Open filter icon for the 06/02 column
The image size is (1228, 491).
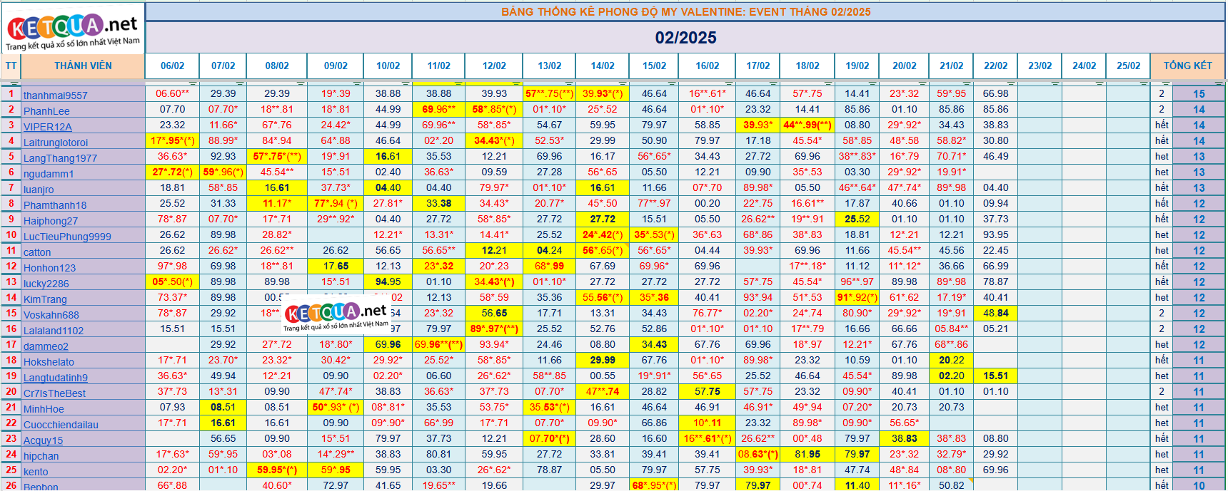[193, 83]
